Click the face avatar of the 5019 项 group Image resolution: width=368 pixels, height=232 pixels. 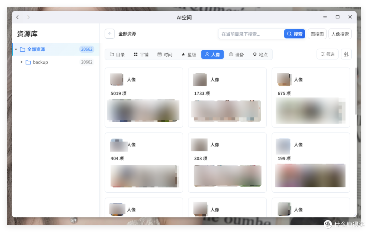click(x=117, y=79)
